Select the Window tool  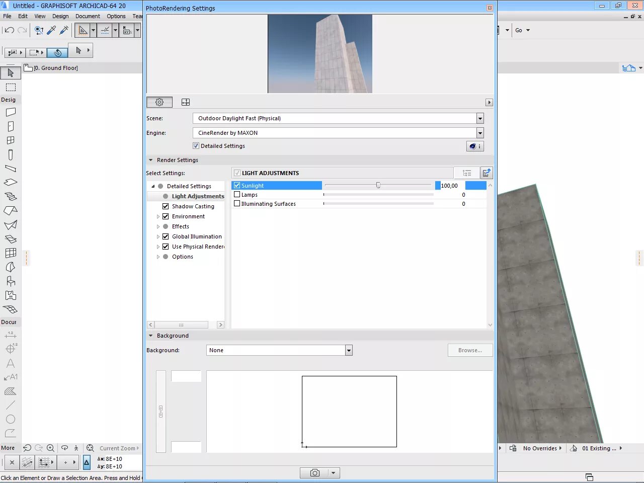[11, 140]
